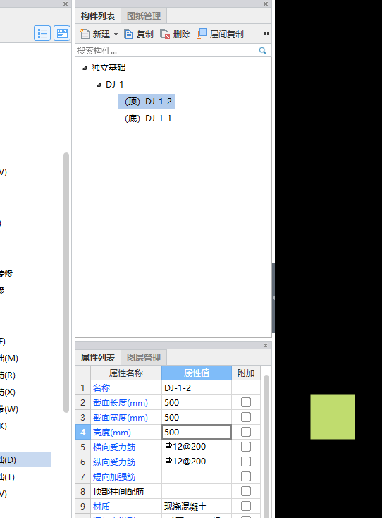Switch left panel to list view icon

pyautogui.click(x=42, y=33)
